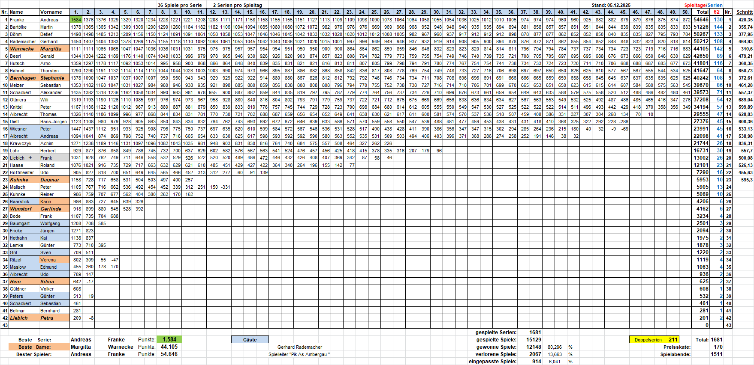Click the blue Haarstick name cell
754x365 pixels.
point(24,202)
